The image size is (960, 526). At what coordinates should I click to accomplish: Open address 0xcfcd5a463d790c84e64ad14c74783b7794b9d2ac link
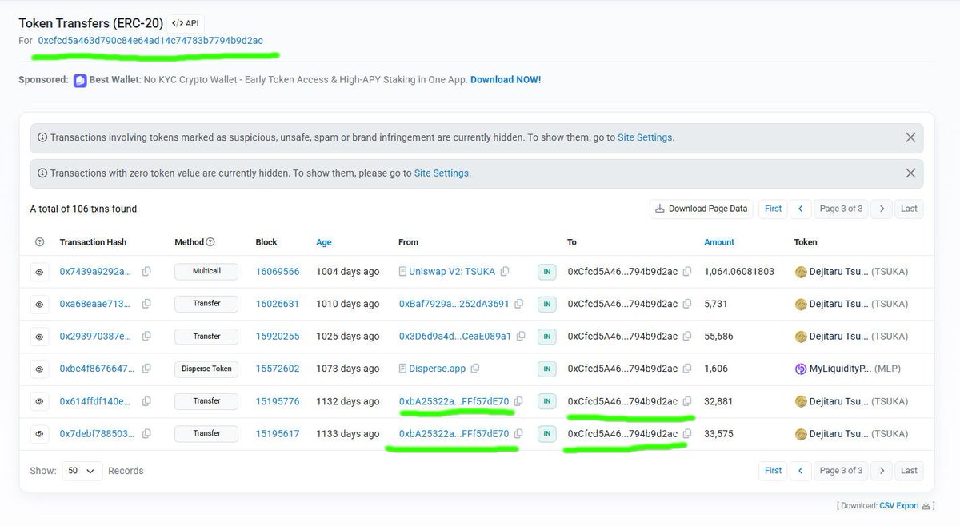(x=150, y=40)
